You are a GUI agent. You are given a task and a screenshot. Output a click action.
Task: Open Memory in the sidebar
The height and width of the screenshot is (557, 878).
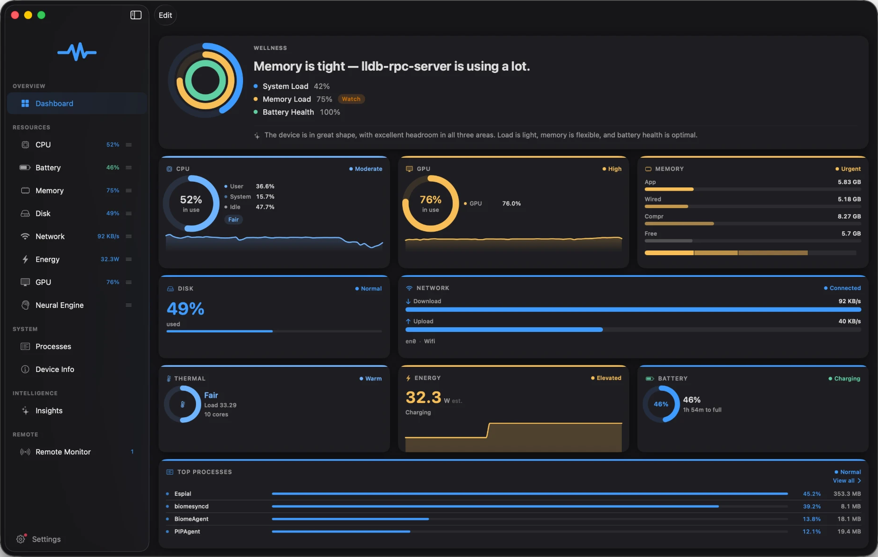pos(77,190)
